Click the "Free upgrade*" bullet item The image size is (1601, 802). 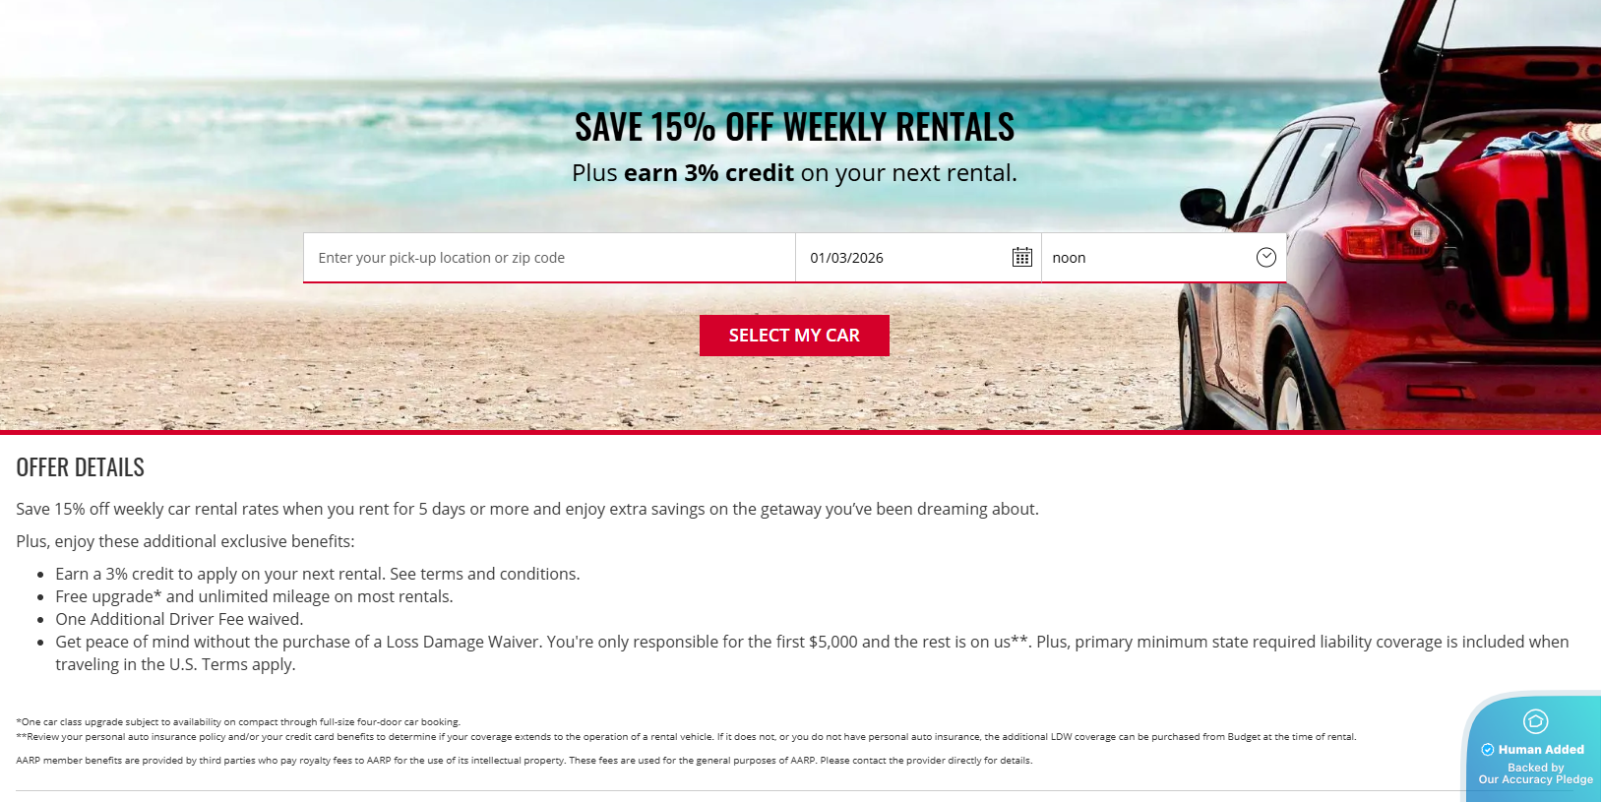tap(254, 596)
